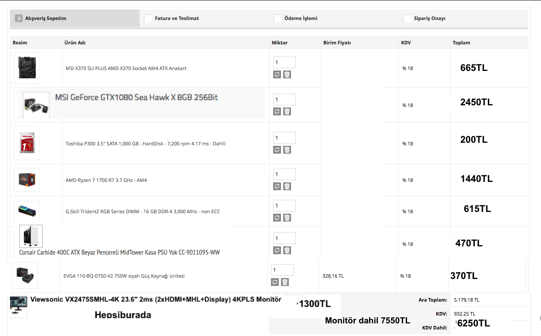This screenshot has height=336, width=541.
Task: Open G.Skill TridentZ RGB memory thumbnail
Action: click(x=27, y=212)
